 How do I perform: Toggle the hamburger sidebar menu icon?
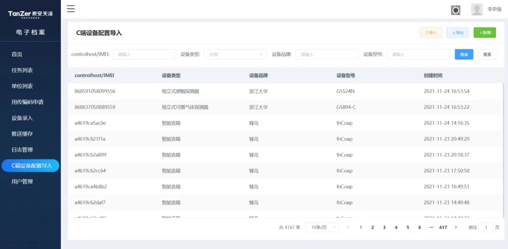point(71,8)
